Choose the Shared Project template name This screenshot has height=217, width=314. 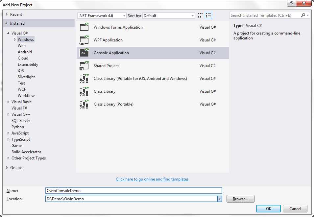tap(106, 66)
